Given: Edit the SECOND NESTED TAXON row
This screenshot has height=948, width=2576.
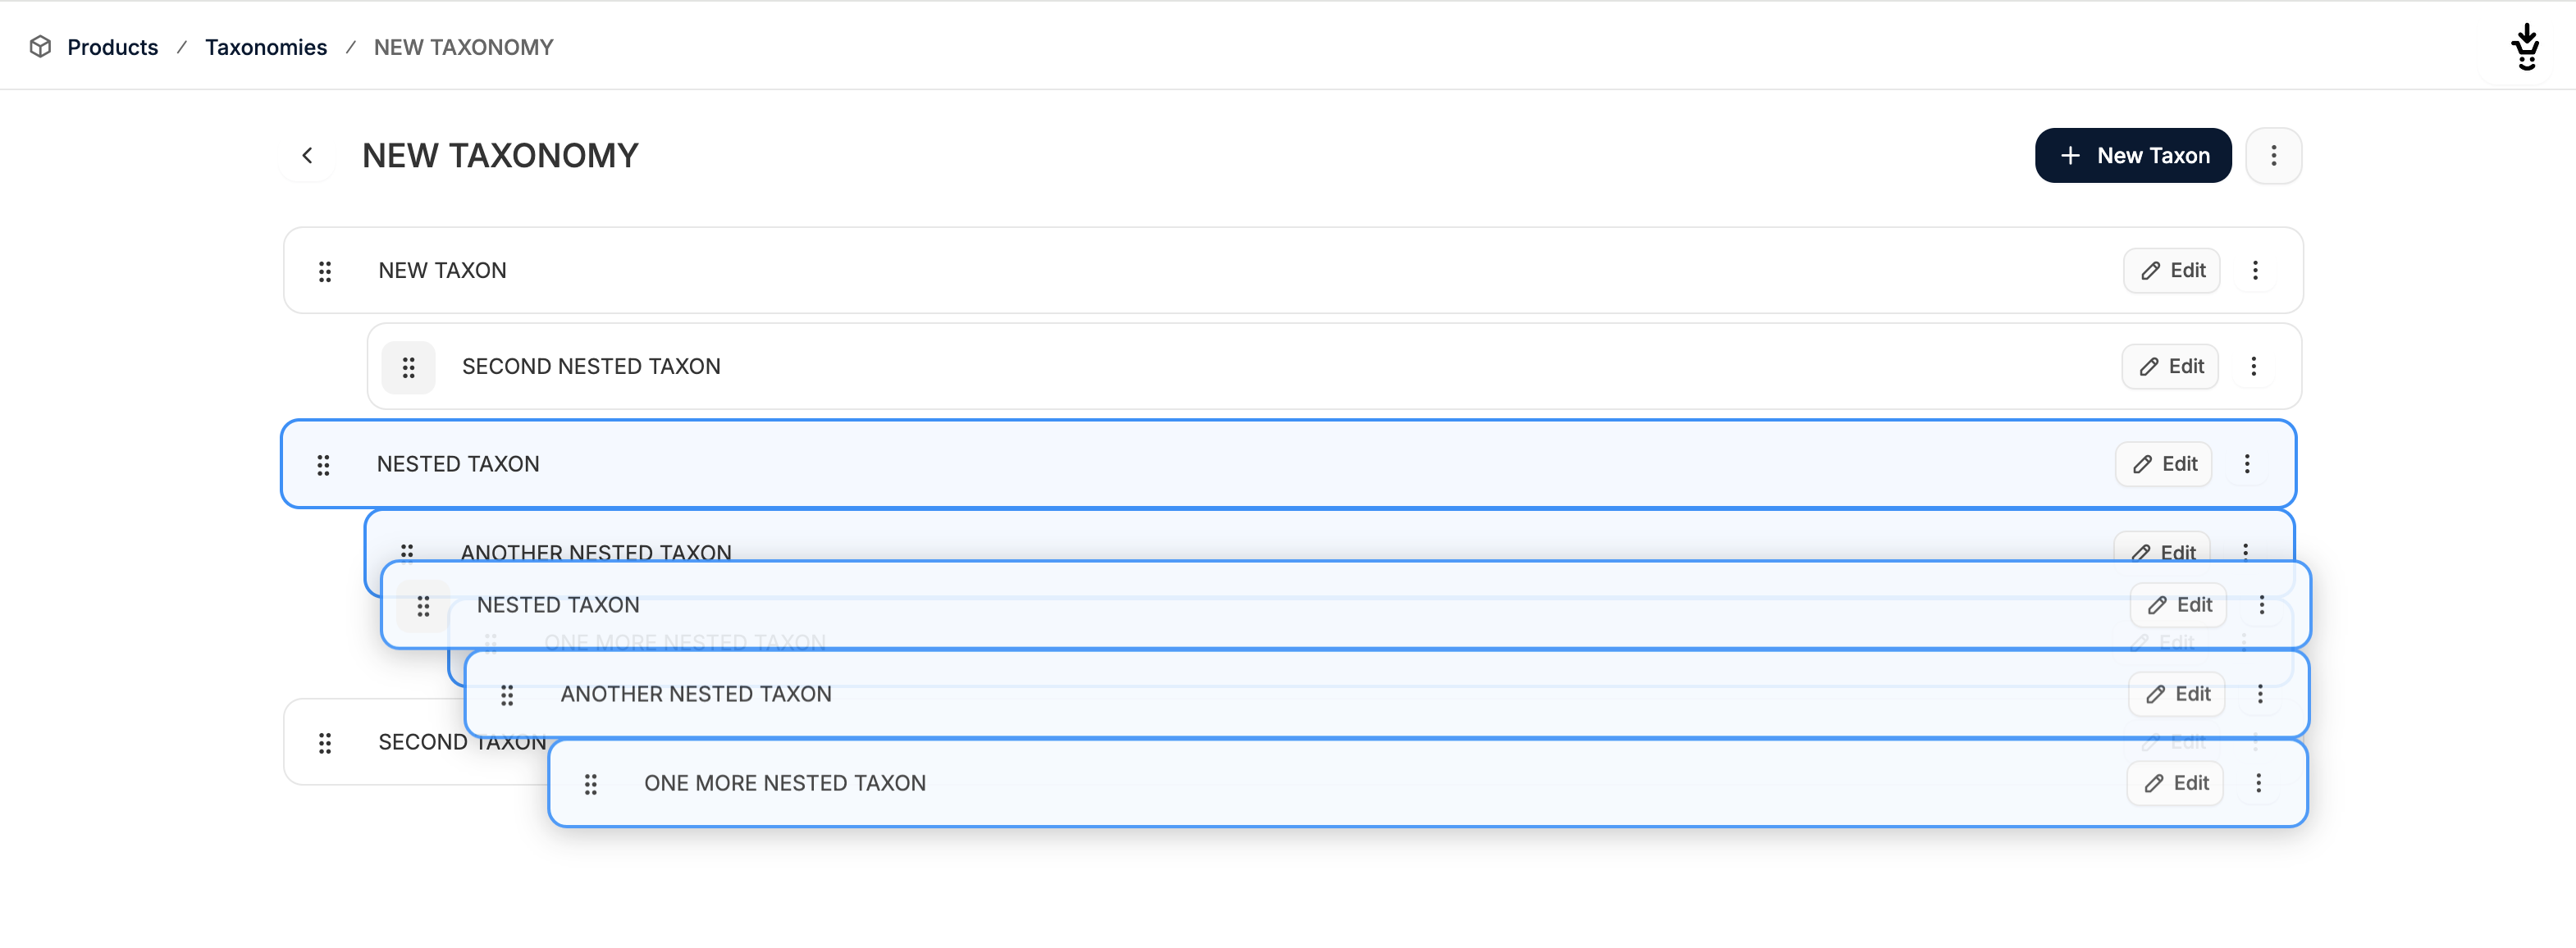Looking at the screenshot, I should 2170,367.
